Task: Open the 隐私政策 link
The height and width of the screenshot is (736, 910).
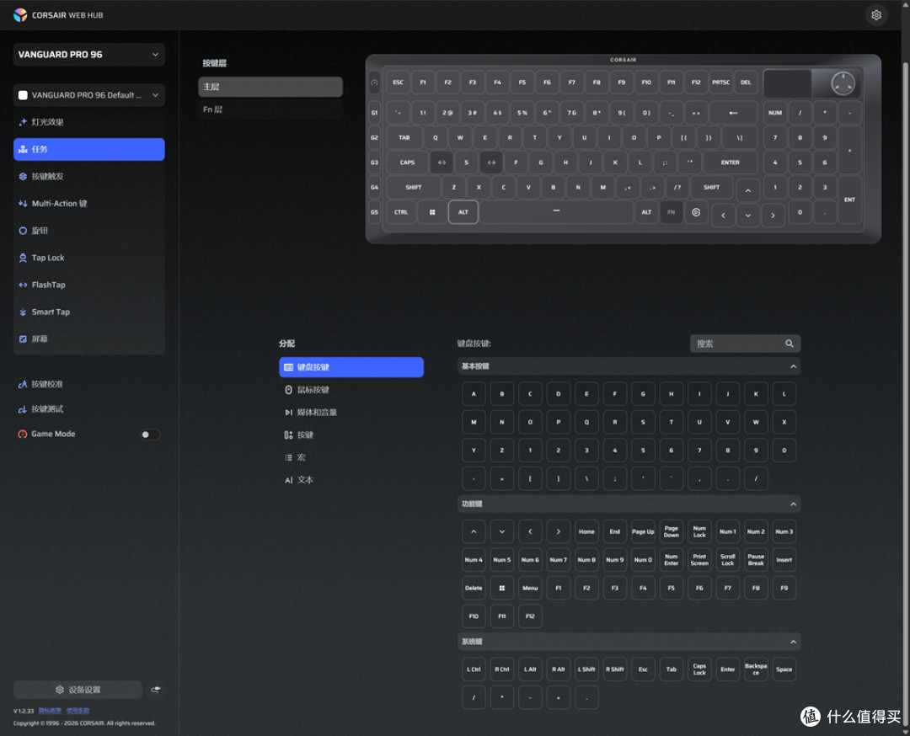Action: coord(50,711)
